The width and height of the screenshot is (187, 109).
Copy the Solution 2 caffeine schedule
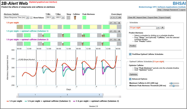pos(115,40)
